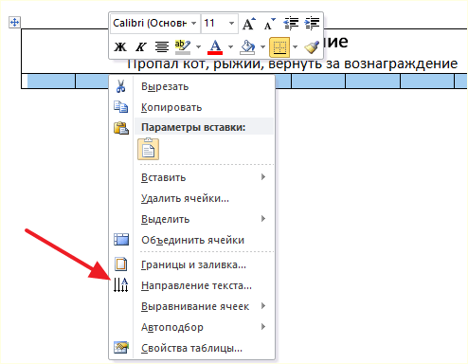Click the borders and shading page icon
468x364 pixels.
click(120, 264)
